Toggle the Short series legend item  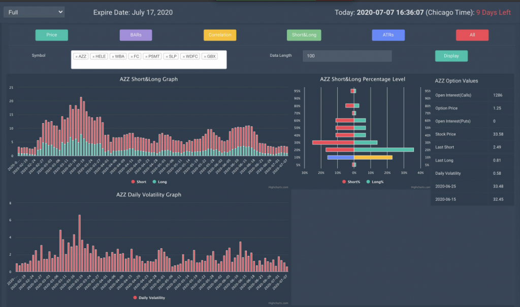click(x=139, y=182)
